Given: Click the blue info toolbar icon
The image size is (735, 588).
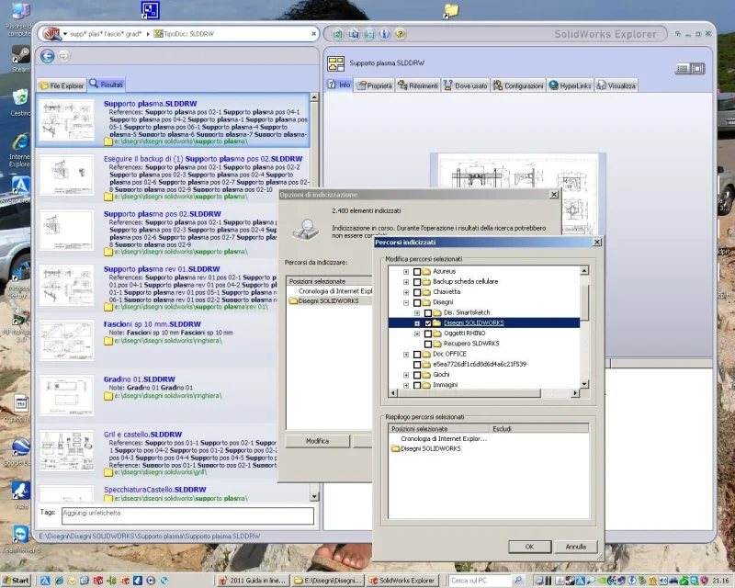Looking at the screenshot, I should coord(384,34).
